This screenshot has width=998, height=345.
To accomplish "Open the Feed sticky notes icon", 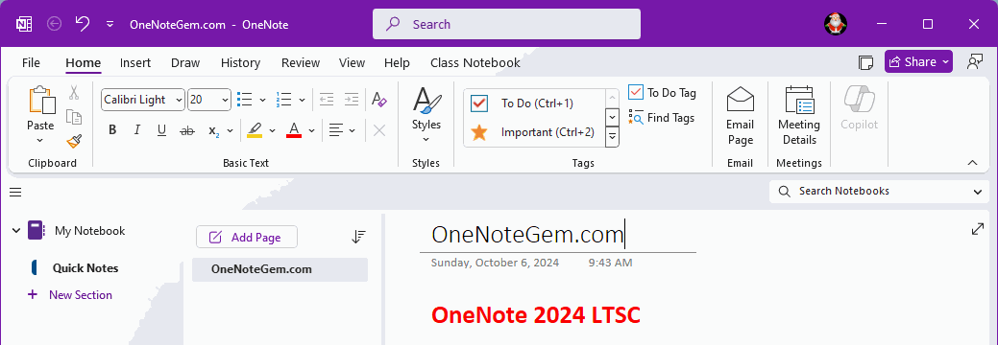I will point(865,62).
